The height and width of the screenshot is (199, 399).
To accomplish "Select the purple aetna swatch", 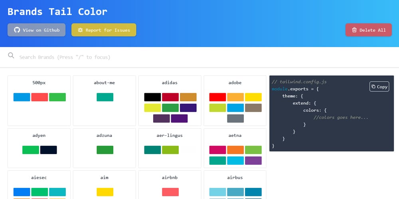I will (253, 160).
